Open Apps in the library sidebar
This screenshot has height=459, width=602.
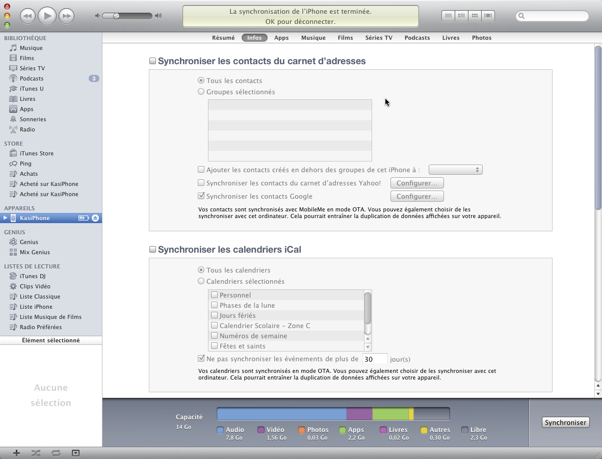[27, 109]
